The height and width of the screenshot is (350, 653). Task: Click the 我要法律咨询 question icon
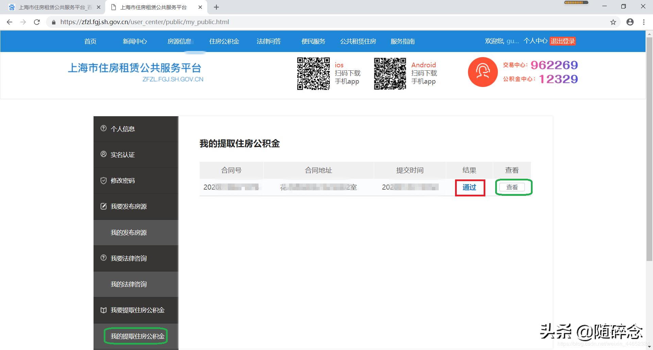(104, 258)
